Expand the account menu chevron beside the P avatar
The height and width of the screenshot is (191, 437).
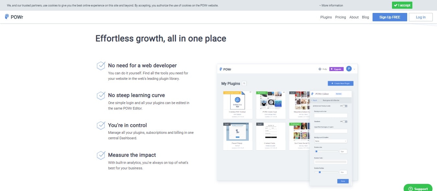point(354,69)
